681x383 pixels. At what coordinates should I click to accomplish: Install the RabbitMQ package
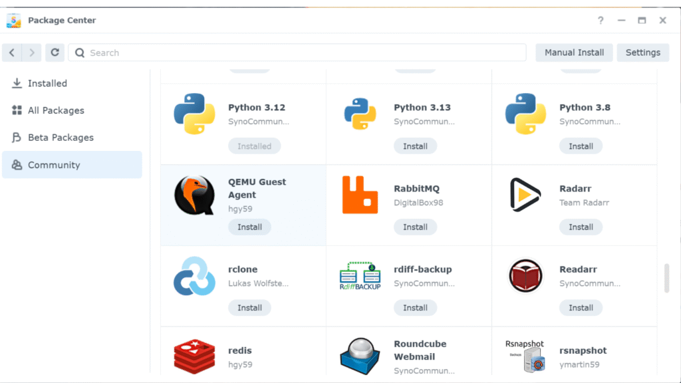415,227
